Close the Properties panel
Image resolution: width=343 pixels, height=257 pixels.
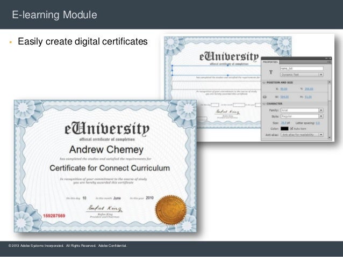[x=330, y=58]
